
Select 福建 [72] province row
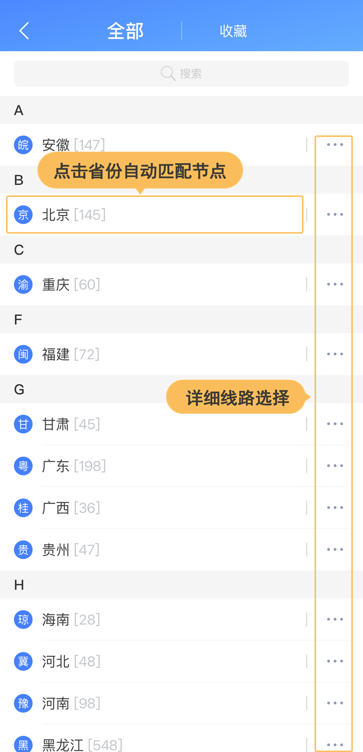click(x=154, y=354)
